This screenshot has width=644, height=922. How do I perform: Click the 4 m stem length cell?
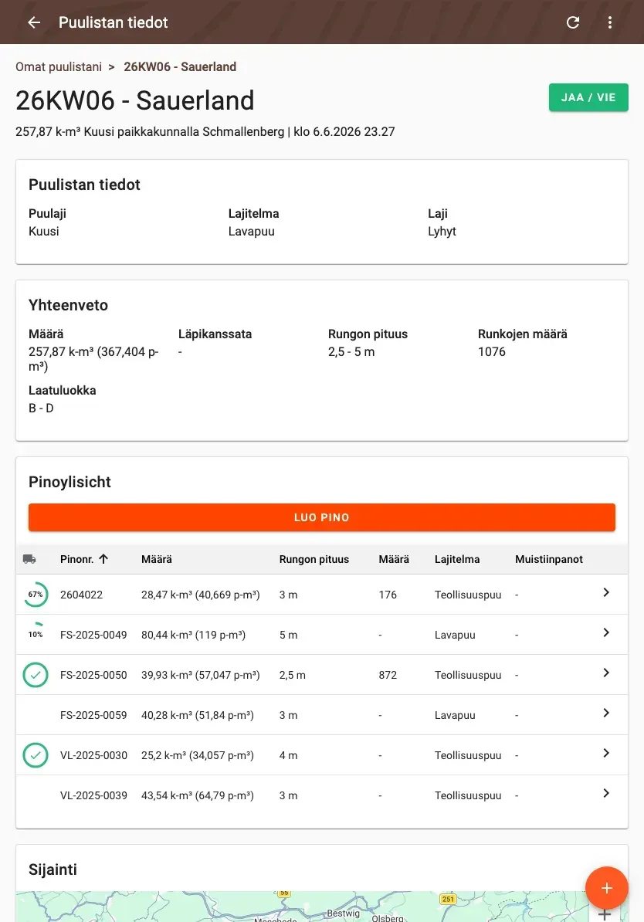288,755
